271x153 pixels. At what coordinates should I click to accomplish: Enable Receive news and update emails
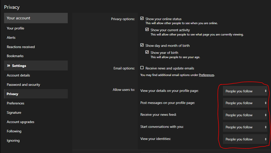(x=142, y=68)
